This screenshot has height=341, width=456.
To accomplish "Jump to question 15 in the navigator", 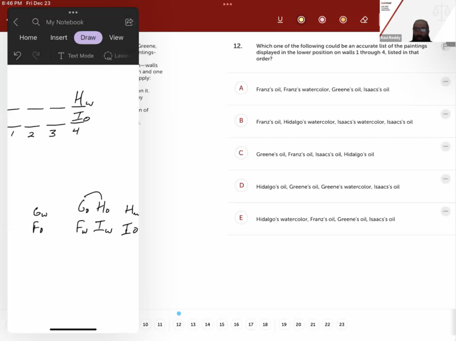I will coord(222,324).
